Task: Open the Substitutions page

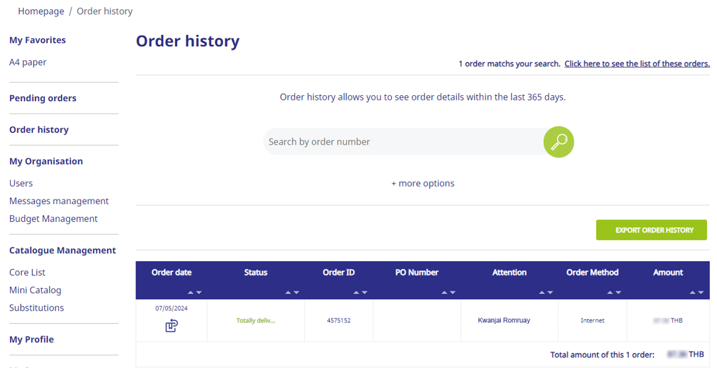Action: (36, 308)
